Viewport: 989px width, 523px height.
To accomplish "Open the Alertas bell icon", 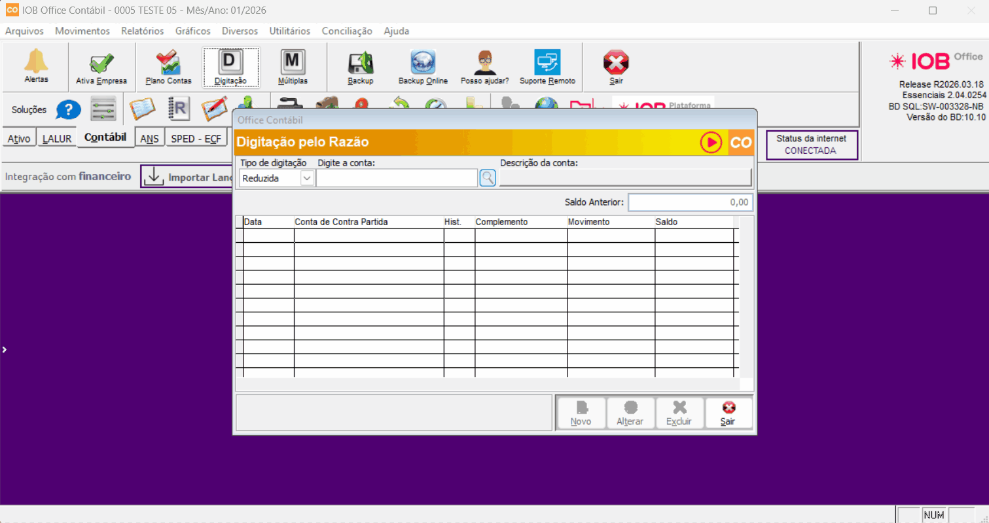I will 36,62.
